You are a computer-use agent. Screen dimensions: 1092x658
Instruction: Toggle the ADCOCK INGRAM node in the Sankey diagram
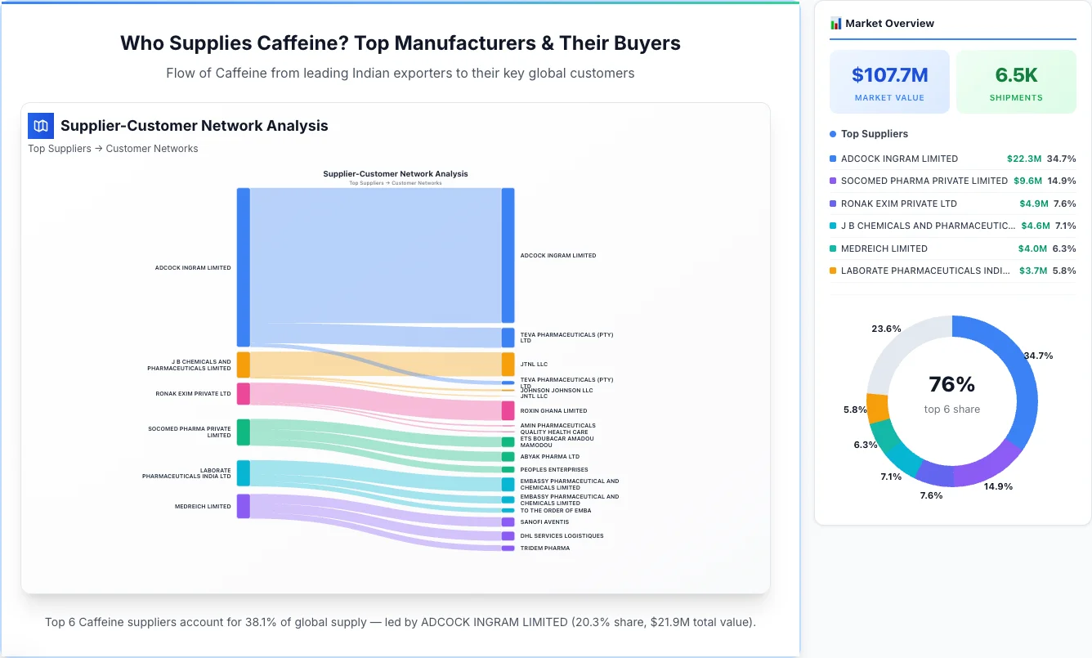(x=242, y=266)
